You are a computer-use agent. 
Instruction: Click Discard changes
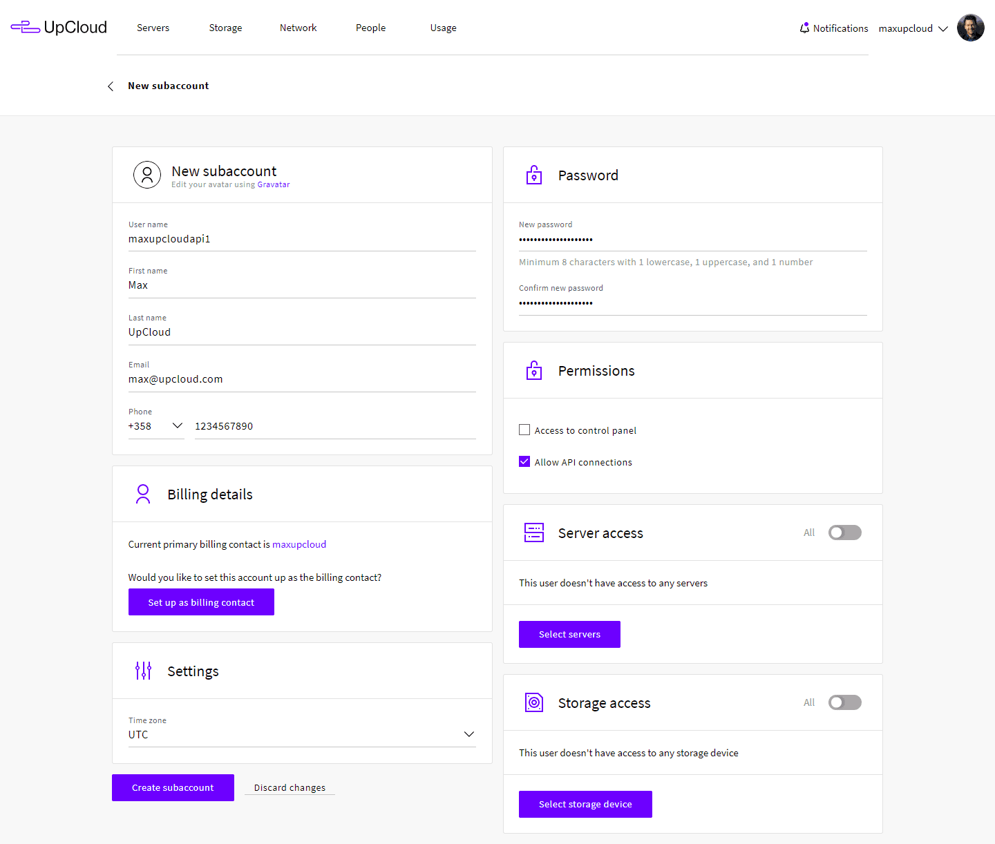coord(290,787)
